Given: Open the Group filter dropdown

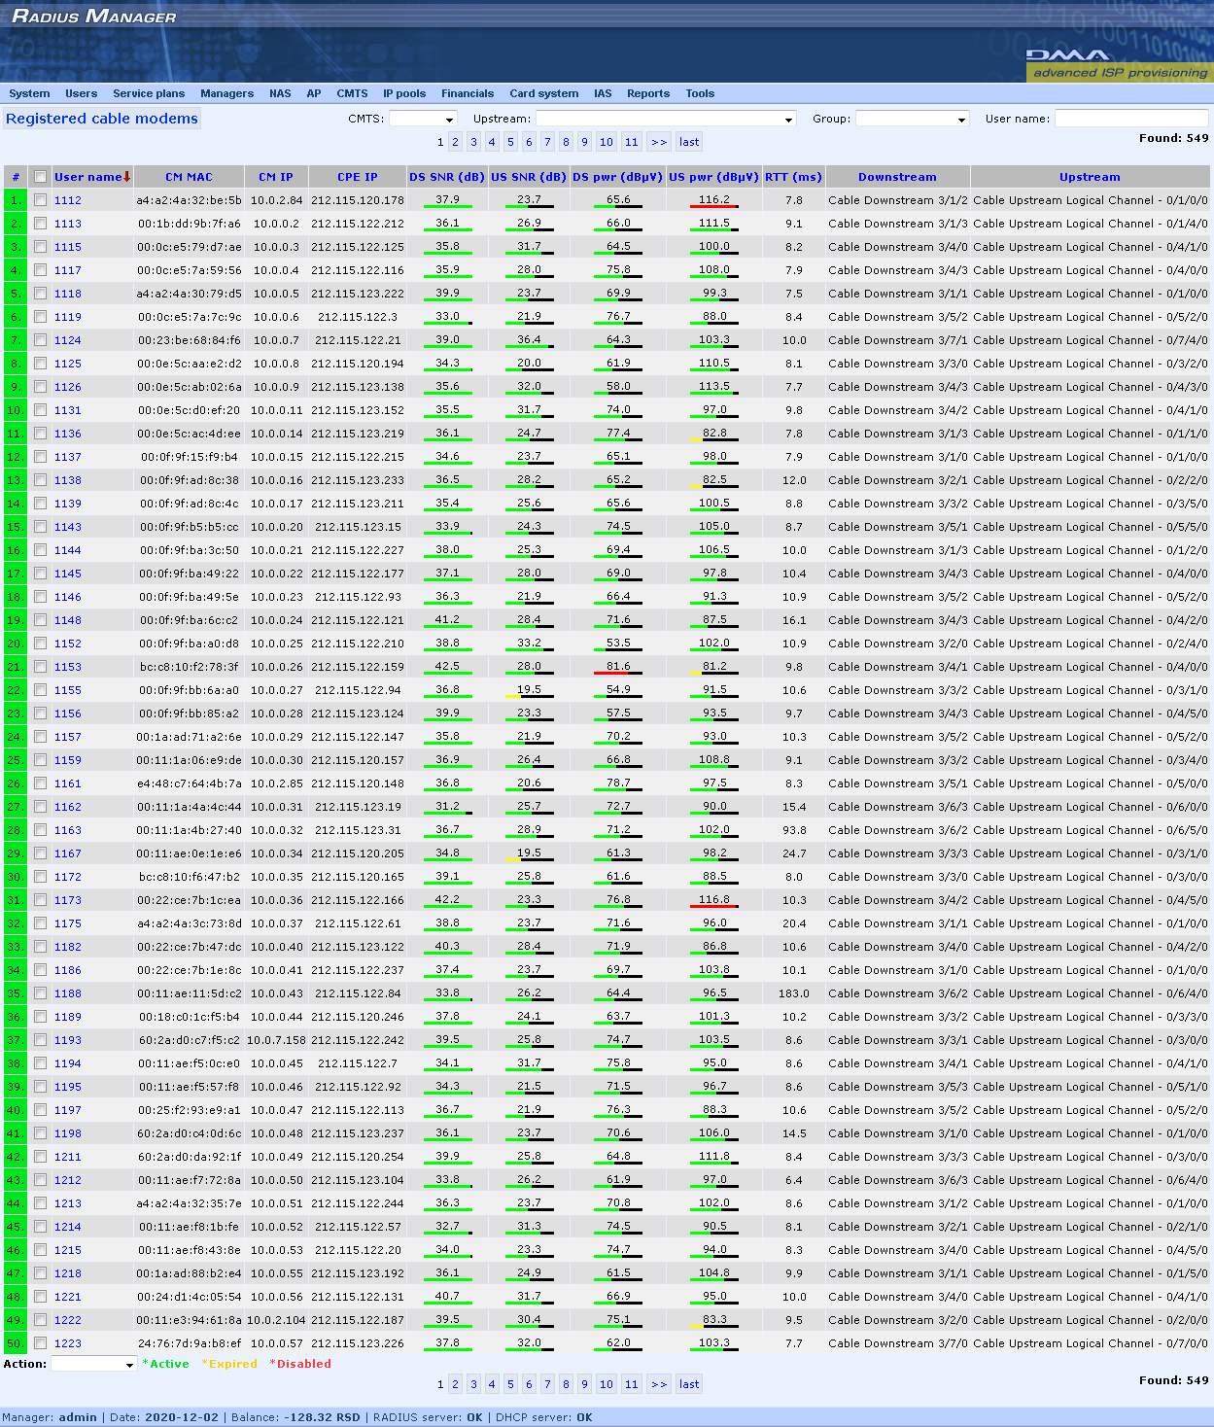Looking at the screenshot, I should 913,119.
